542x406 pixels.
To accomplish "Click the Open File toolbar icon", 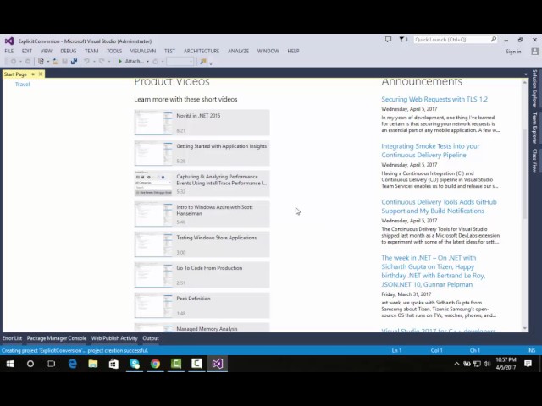I will 55,62.
